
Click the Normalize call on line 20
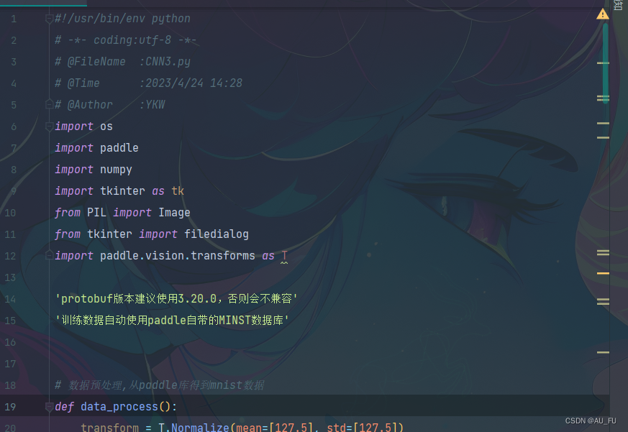(x=200, y=427)
